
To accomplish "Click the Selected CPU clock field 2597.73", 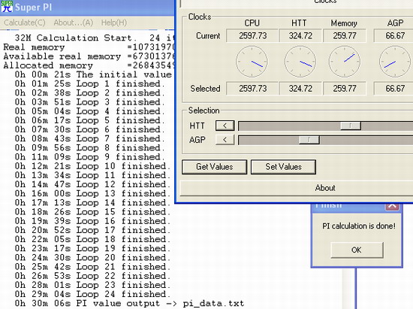I will coord(252,88).
